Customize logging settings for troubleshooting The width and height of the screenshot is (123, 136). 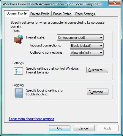click(97, 92)
